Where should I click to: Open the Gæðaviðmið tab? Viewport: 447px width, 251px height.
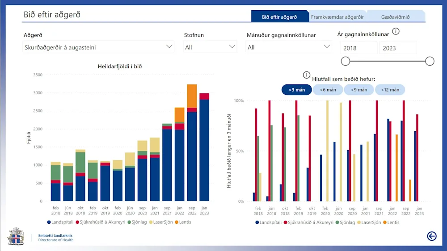pyautogui.click(x=395, y=17)
